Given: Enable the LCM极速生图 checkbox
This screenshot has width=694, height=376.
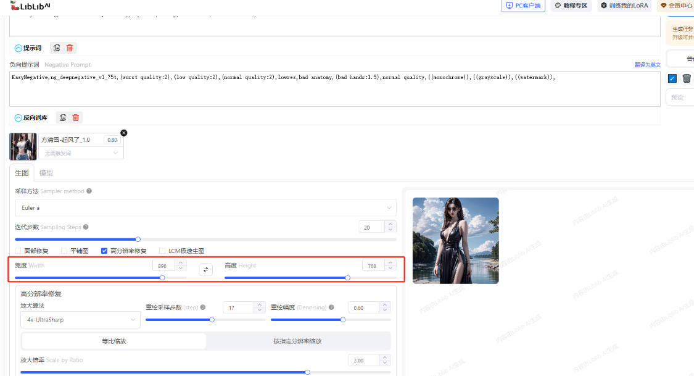Looking at the screenshot, I should tap(162, 251).
